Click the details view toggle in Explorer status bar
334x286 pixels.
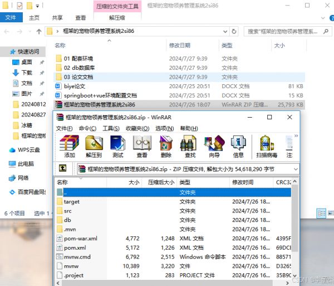(x=321, y=213)
